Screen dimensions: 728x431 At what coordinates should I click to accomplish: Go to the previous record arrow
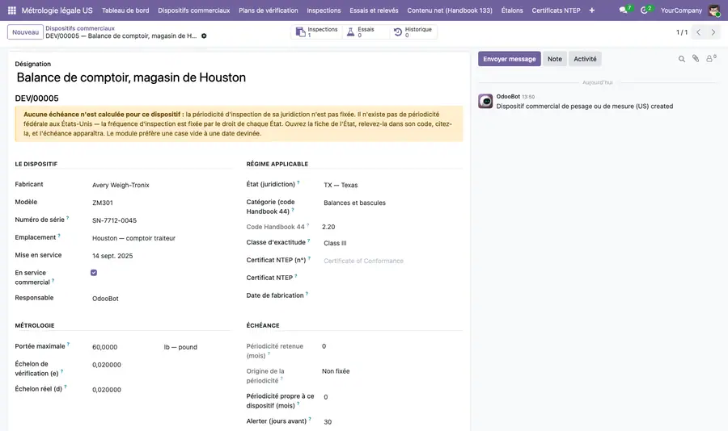(x=698, y=32)
